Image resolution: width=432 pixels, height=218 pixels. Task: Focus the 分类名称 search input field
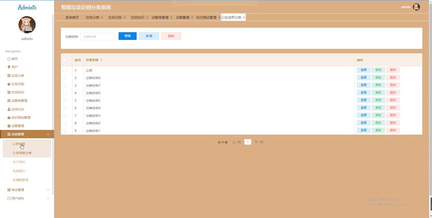(x=97, y=37)
